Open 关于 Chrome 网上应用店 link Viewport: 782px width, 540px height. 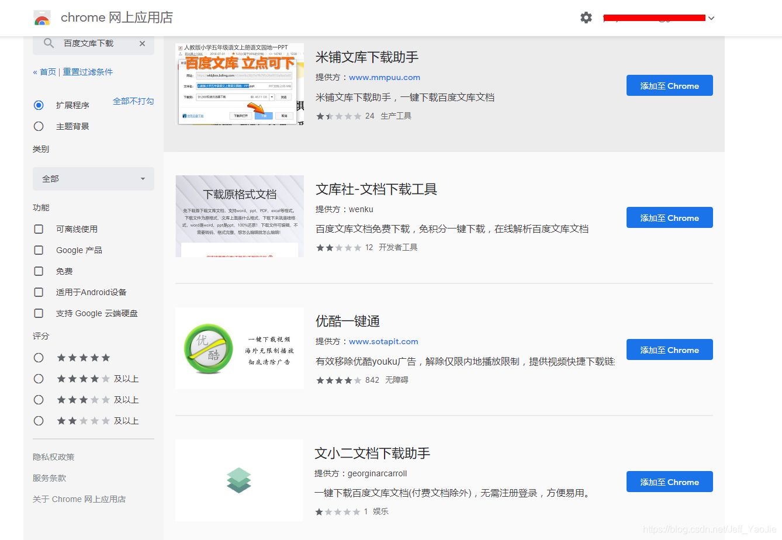pyautogui.click(x=79, y=499)
